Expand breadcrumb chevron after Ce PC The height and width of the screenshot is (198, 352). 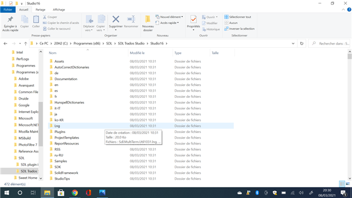coord(51,43)
